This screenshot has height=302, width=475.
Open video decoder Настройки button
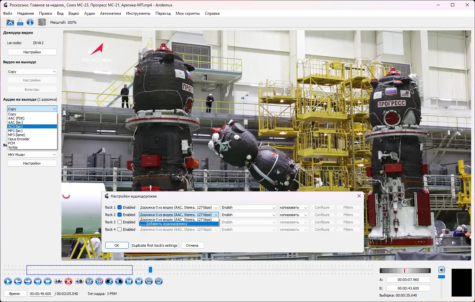click(32, 52)
